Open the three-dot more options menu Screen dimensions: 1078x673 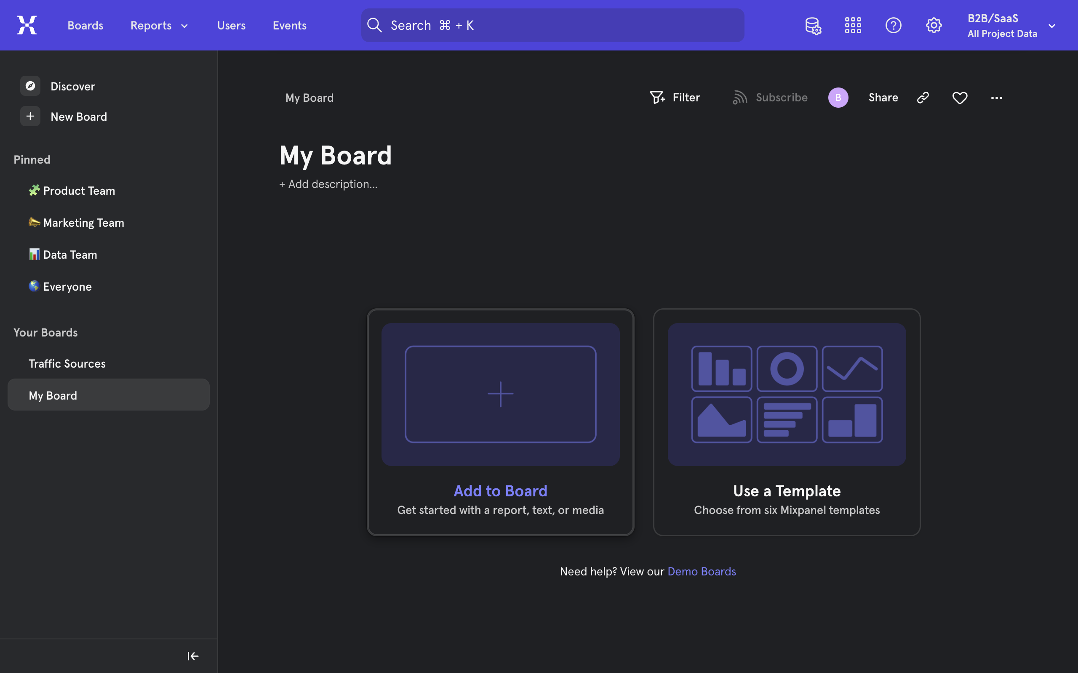pyautogui.click(x=996, y=98)
